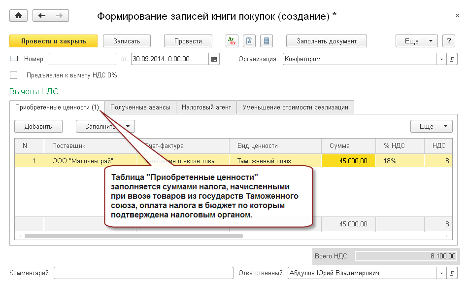Viewport: 468px width, 286px height.
Task: Show Дт/Кт accounting entries icon
Action: point(232,41)
